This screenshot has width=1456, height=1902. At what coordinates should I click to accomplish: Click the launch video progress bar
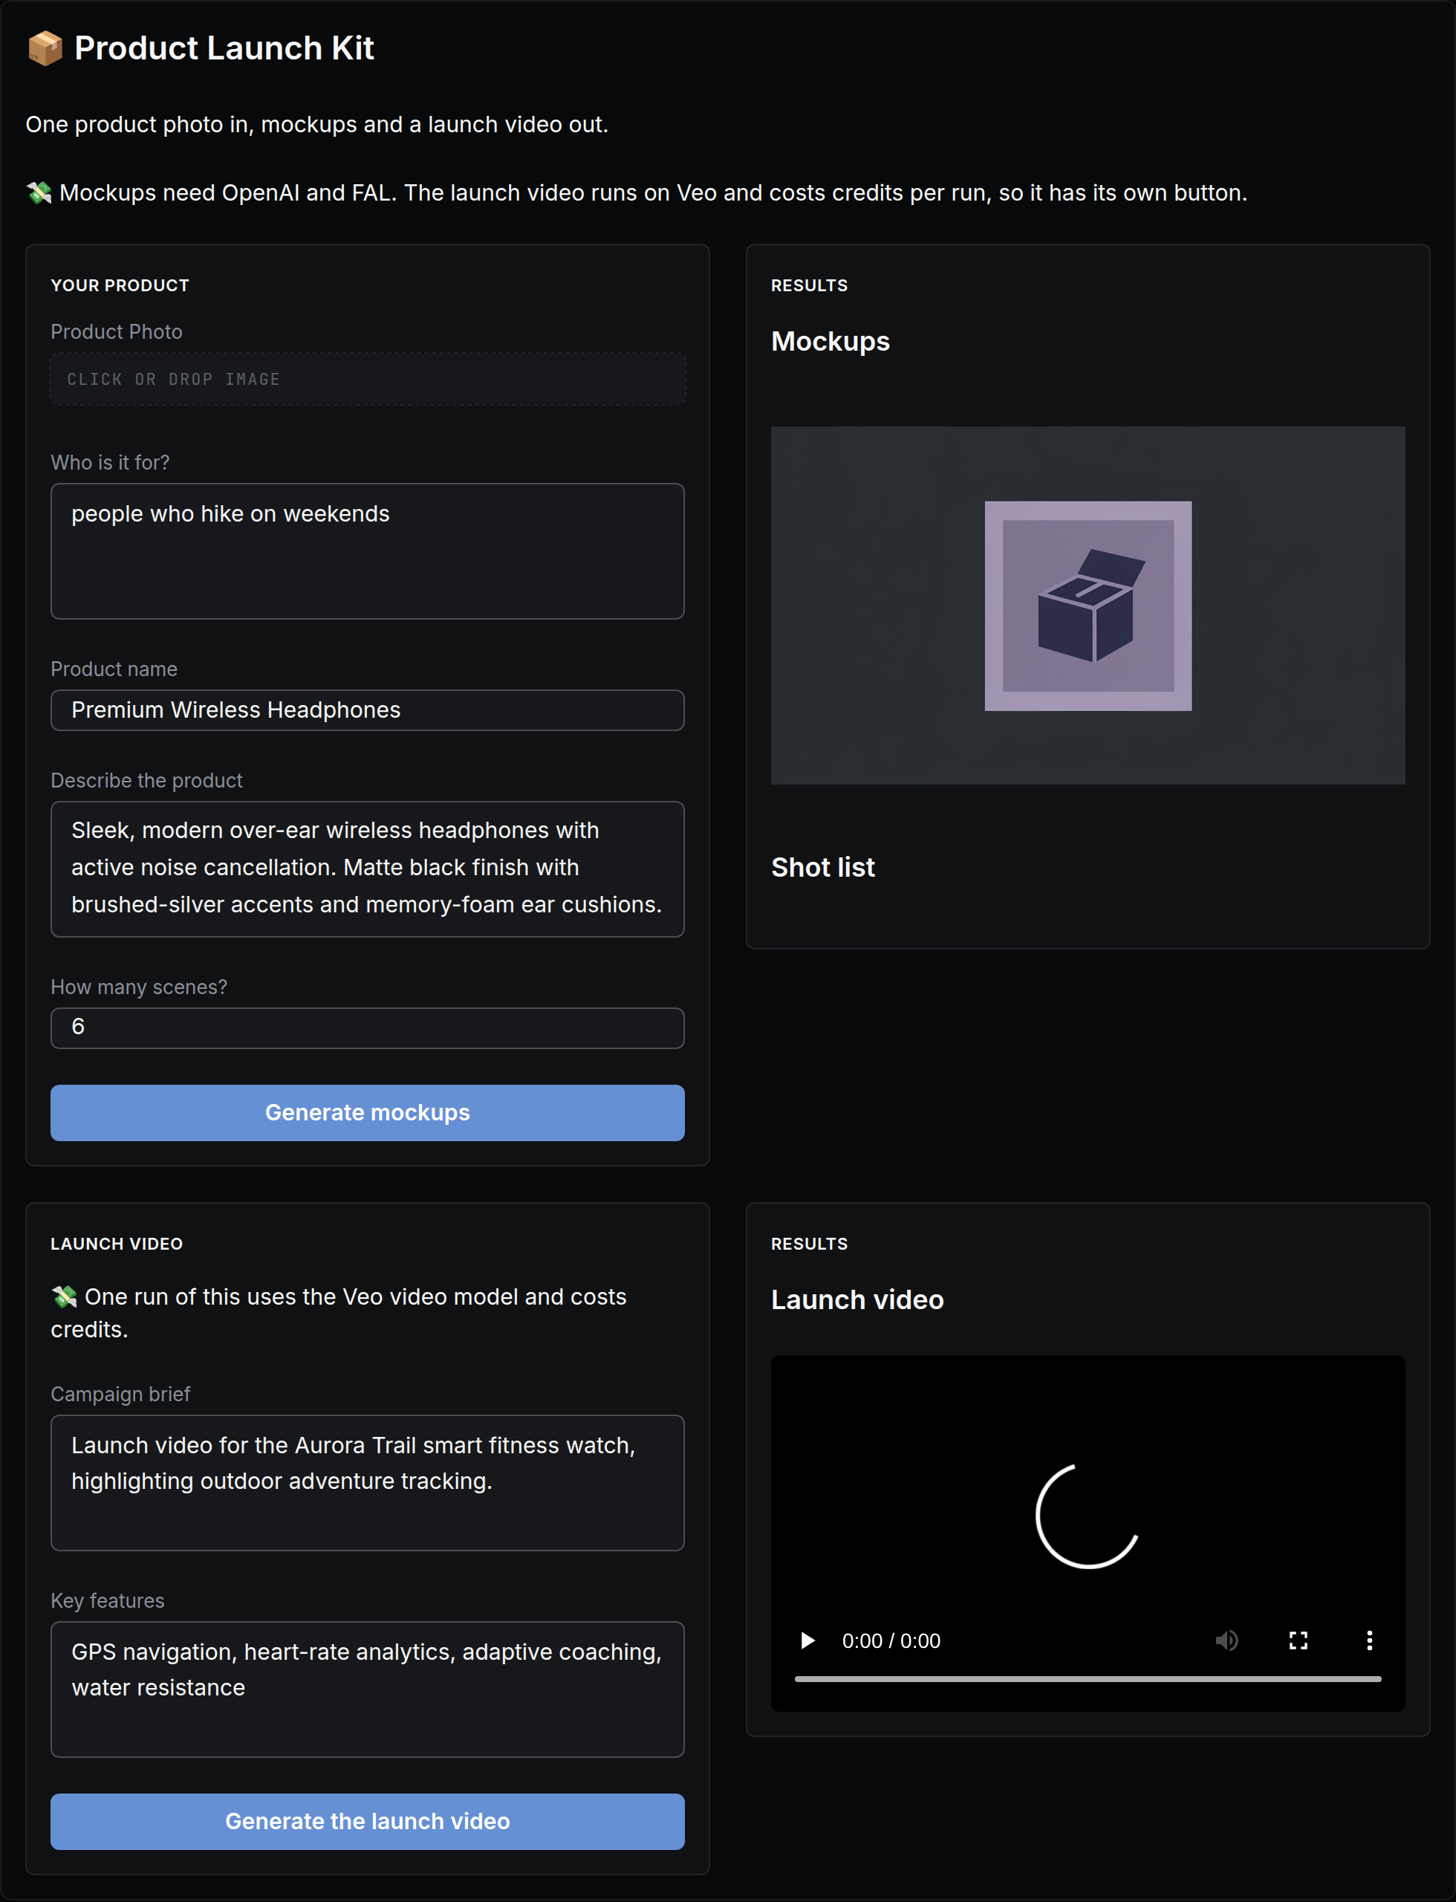coord(1087,1679)
